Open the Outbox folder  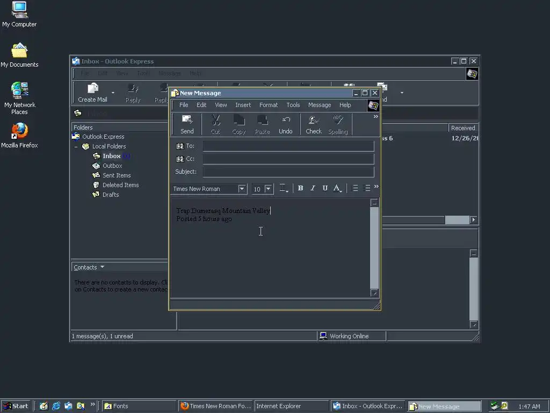click(x=112, y=166)
